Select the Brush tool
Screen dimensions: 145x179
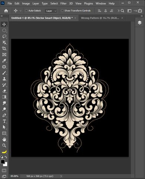(4, 73)
